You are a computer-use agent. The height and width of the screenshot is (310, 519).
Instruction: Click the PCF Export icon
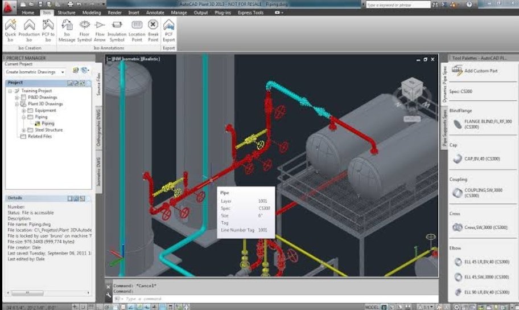click(169, 25)
